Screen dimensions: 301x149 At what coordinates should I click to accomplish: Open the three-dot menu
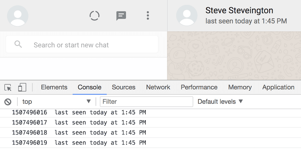(x=147, y=15)
